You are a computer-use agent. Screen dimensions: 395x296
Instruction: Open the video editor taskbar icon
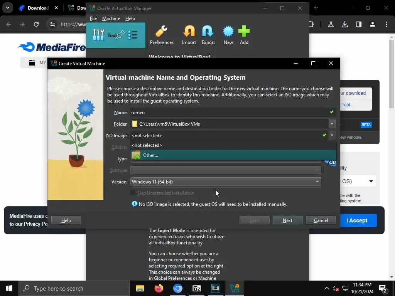pyautogui.click(x=215, y=288)
